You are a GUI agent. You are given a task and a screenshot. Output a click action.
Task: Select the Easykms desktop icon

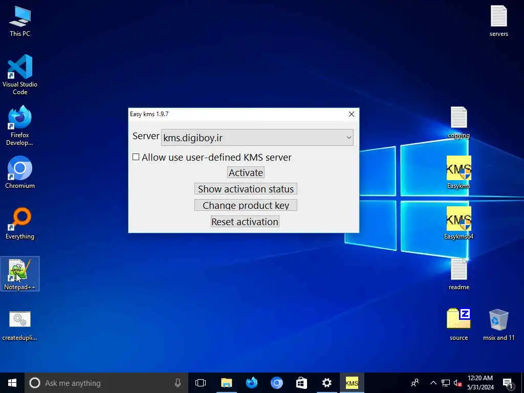click(x=458, y=172)
